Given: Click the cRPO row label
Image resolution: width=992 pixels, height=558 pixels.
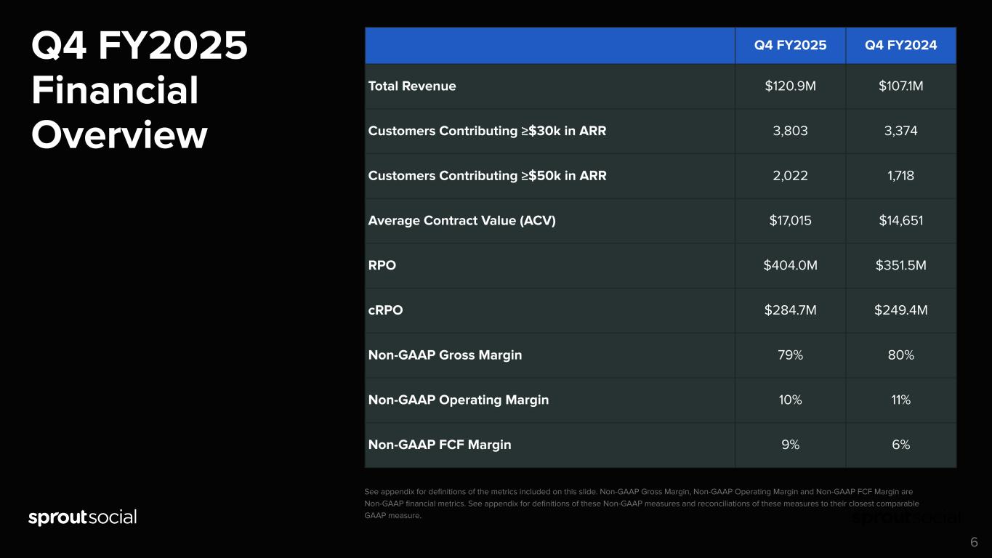Looking at the screenshot, I should [x=385, y=310].
